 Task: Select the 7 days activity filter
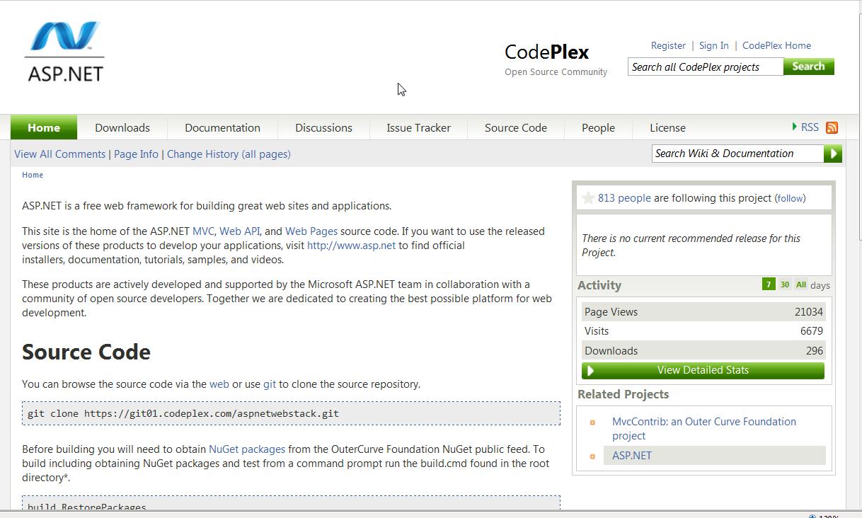tap(769, 284)
